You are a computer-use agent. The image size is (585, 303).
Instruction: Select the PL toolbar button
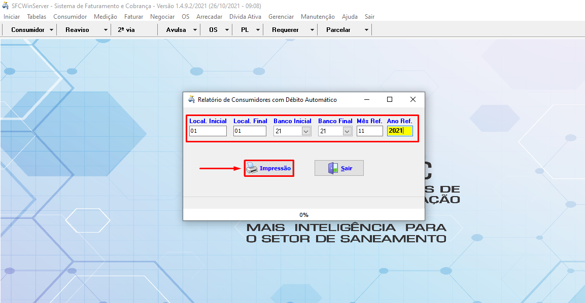pos(246,29)
